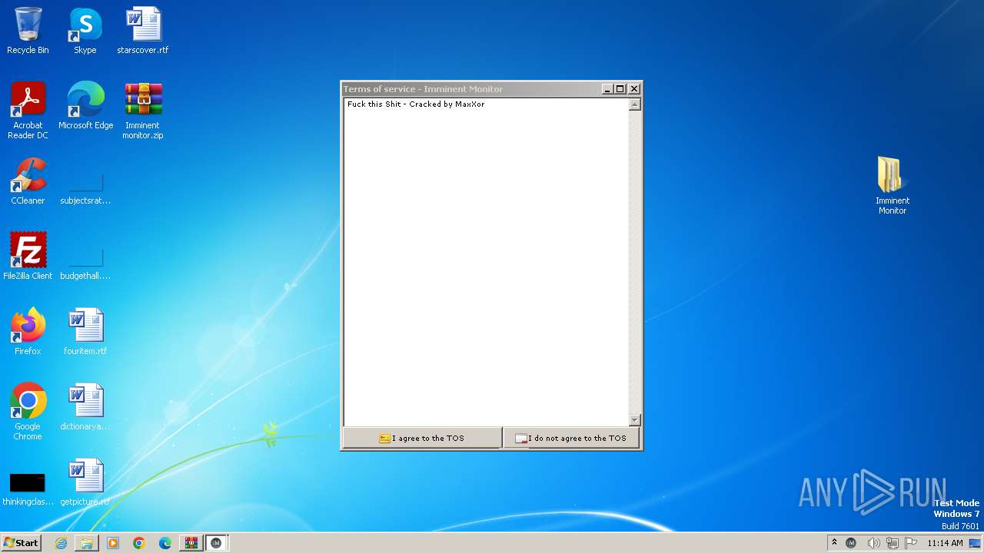
Task: Click the scroll up arrow in the TOS window
Action: pos(634,104)
